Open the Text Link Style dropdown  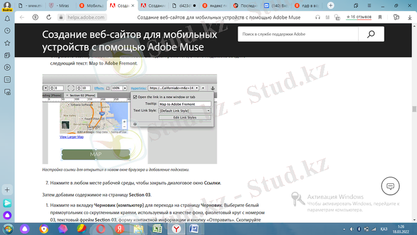point(185,111)
